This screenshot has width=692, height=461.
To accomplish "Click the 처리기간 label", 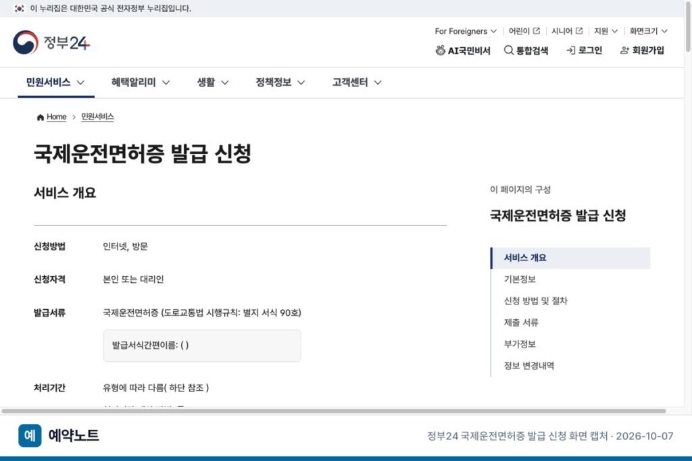I will coord(49,388).
